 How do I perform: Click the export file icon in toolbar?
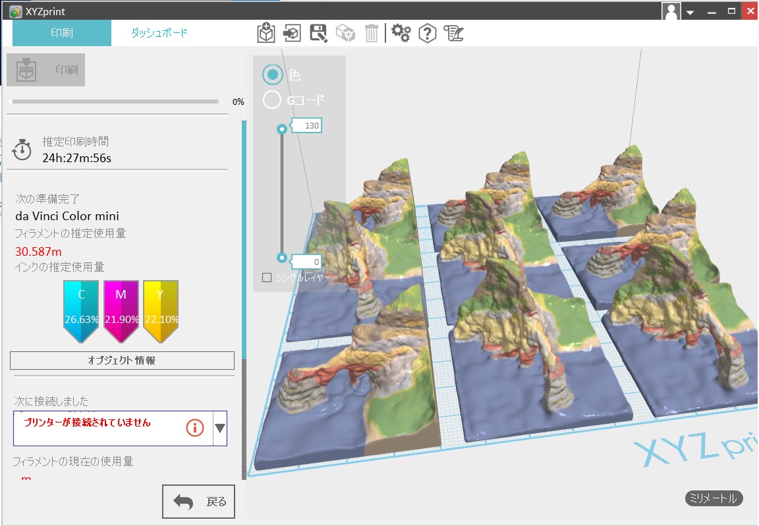coord(292,33)
